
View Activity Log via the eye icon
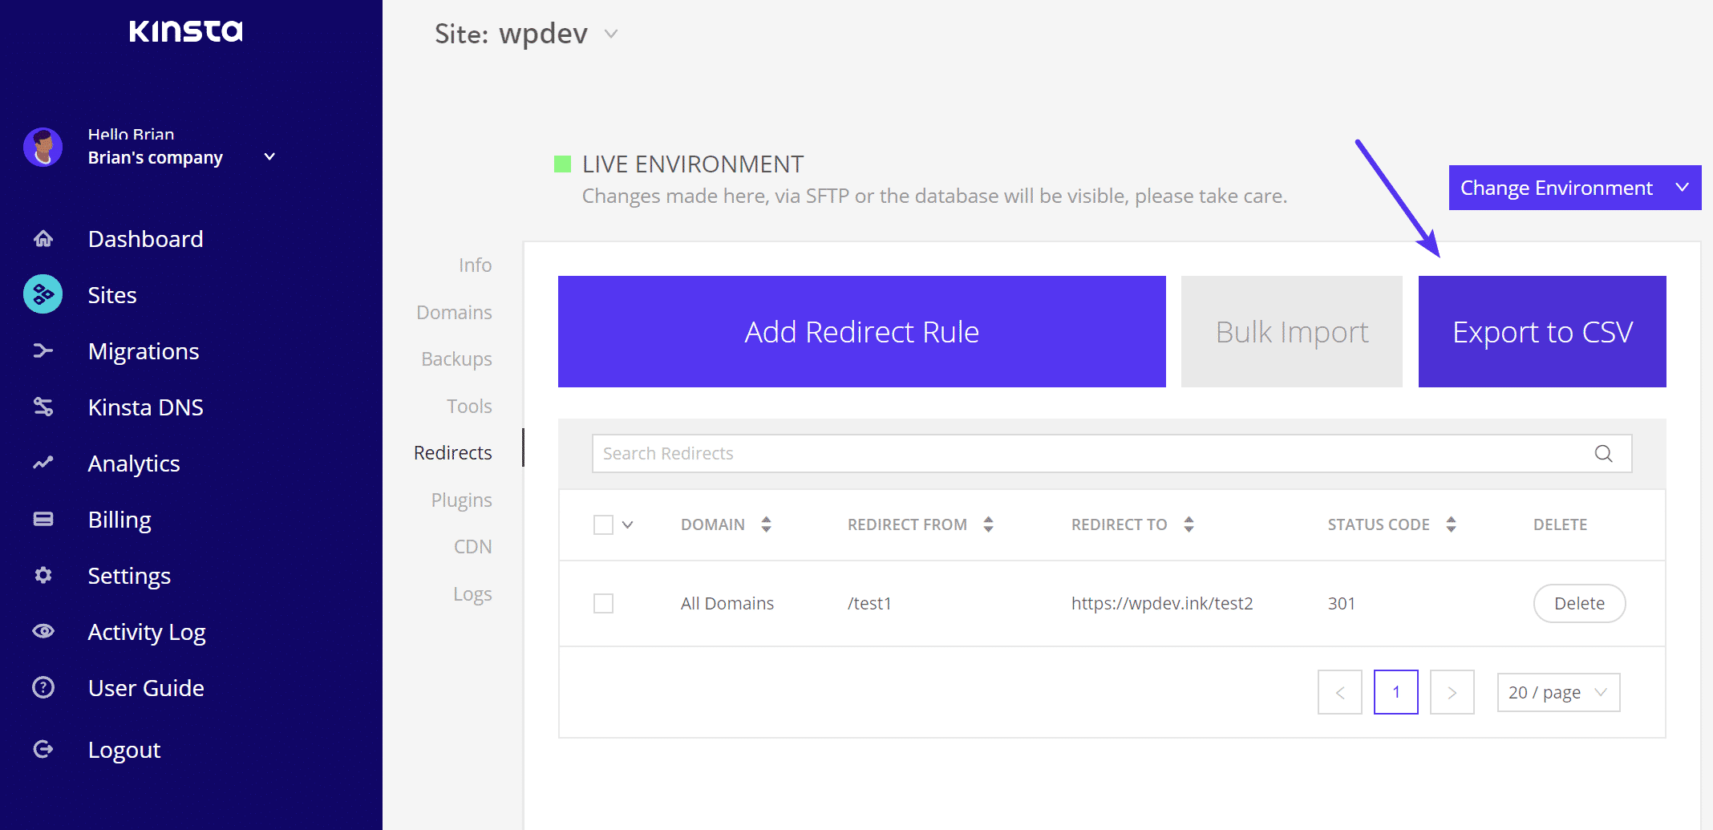pos(43,631)
